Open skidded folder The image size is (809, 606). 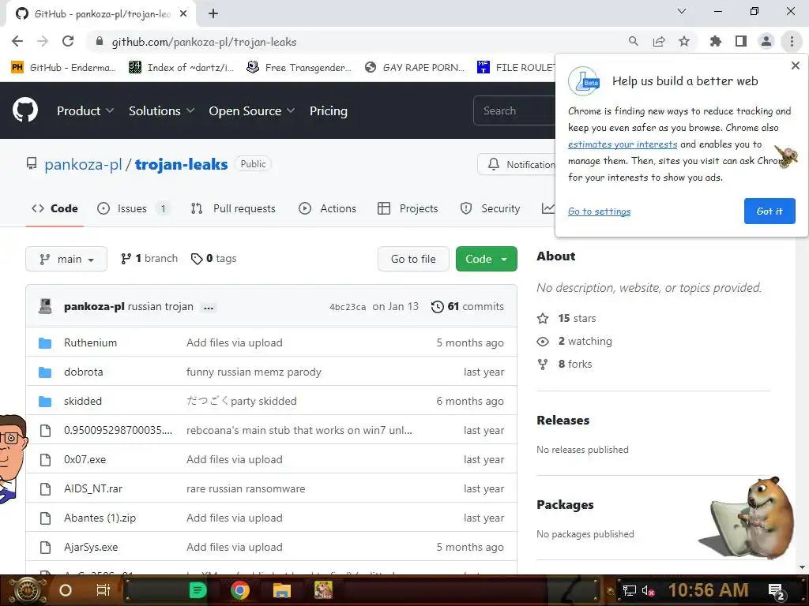[83, 401]
